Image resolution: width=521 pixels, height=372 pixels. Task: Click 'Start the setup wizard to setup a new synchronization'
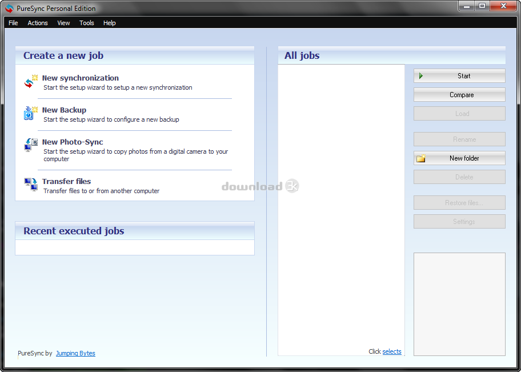(118, 88)
